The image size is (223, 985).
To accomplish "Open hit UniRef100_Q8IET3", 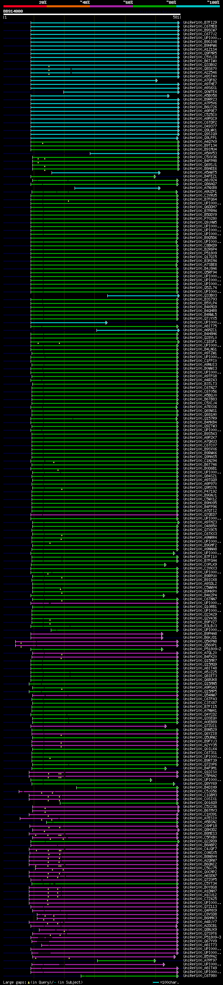I will point(200,676).
